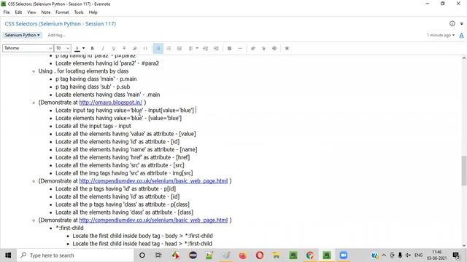The height and width of the screenshot is (262, 467).
Task: Click the line 'Locate all the input tags - input'
Action: (93, 126)
